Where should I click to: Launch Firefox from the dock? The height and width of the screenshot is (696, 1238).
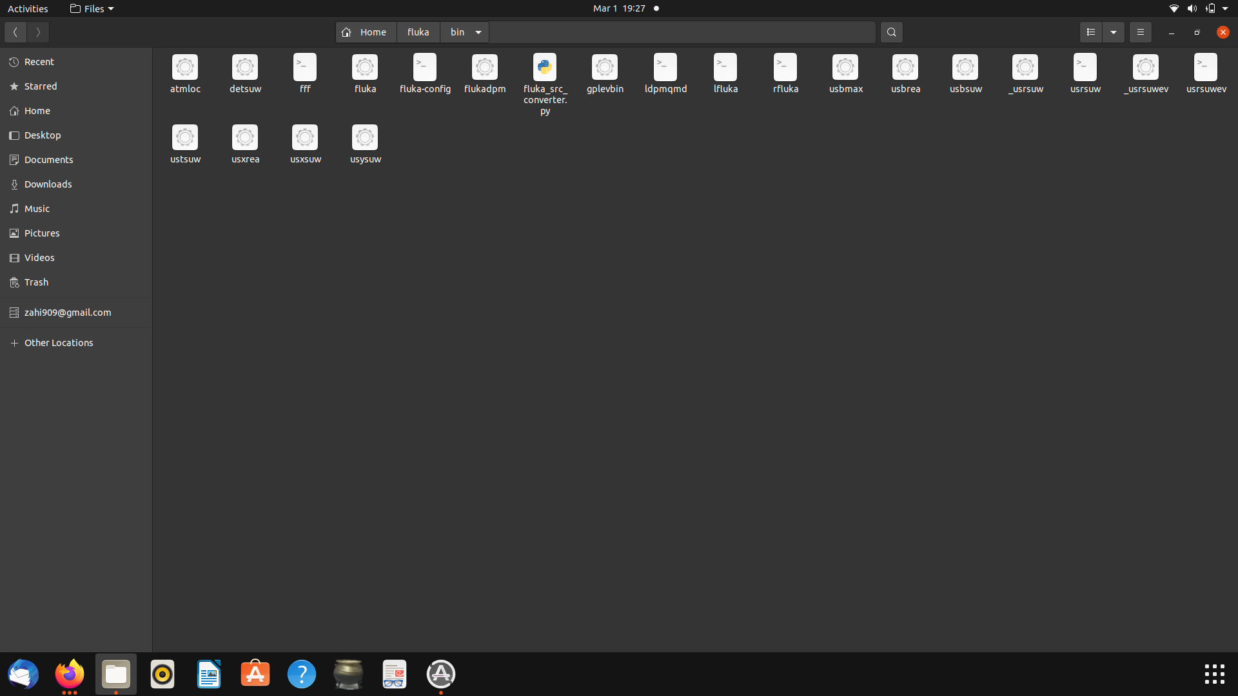tap(70, 674)
